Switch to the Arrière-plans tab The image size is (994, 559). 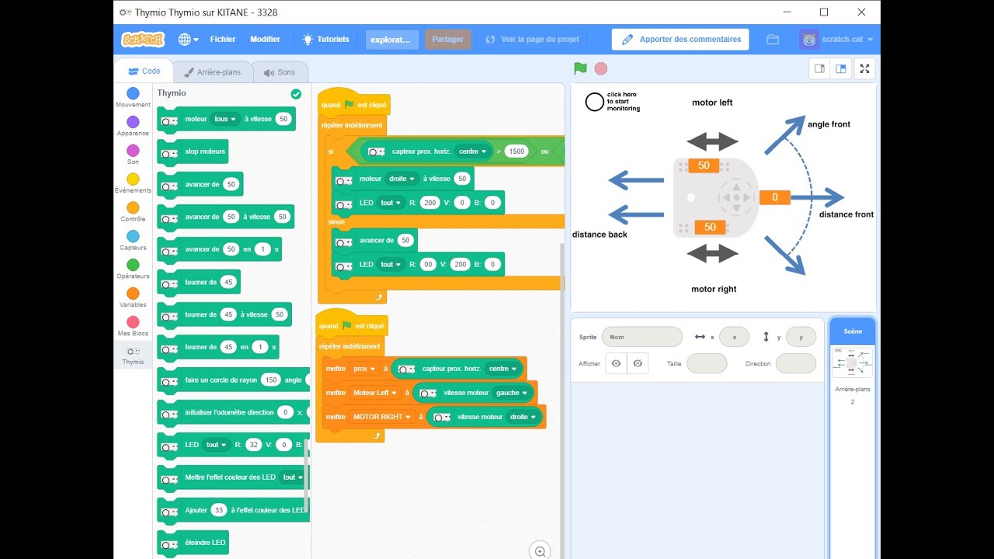point(213,72)
